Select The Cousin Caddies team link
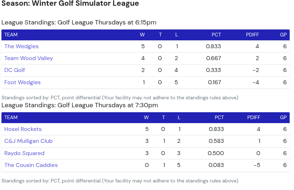This screenshot has width=294, height=190. coord(31,165)
